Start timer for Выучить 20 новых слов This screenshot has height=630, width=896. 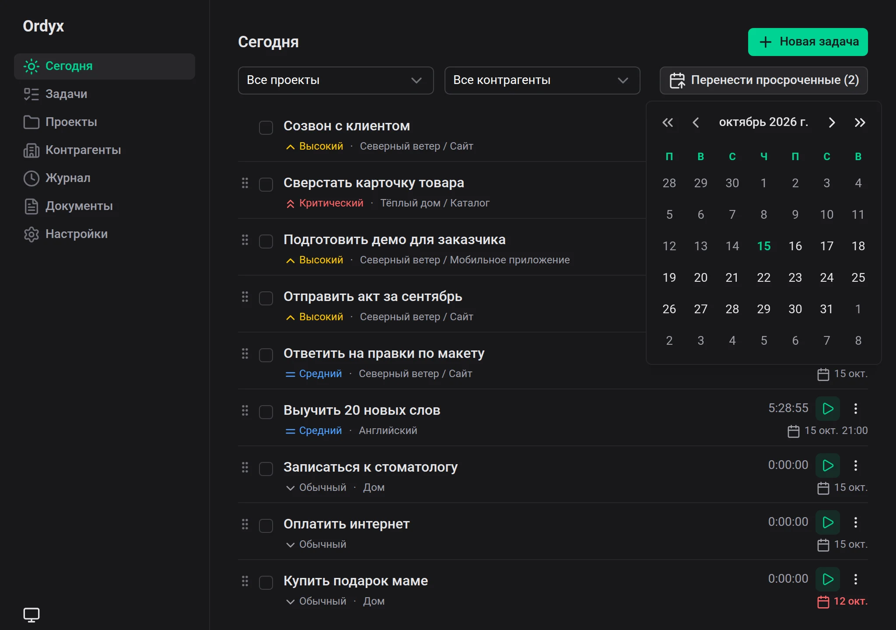click(x=828, y=409)
